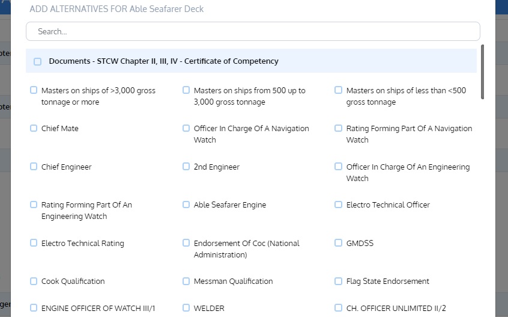Select the Electro Technical Rating option

34,243
